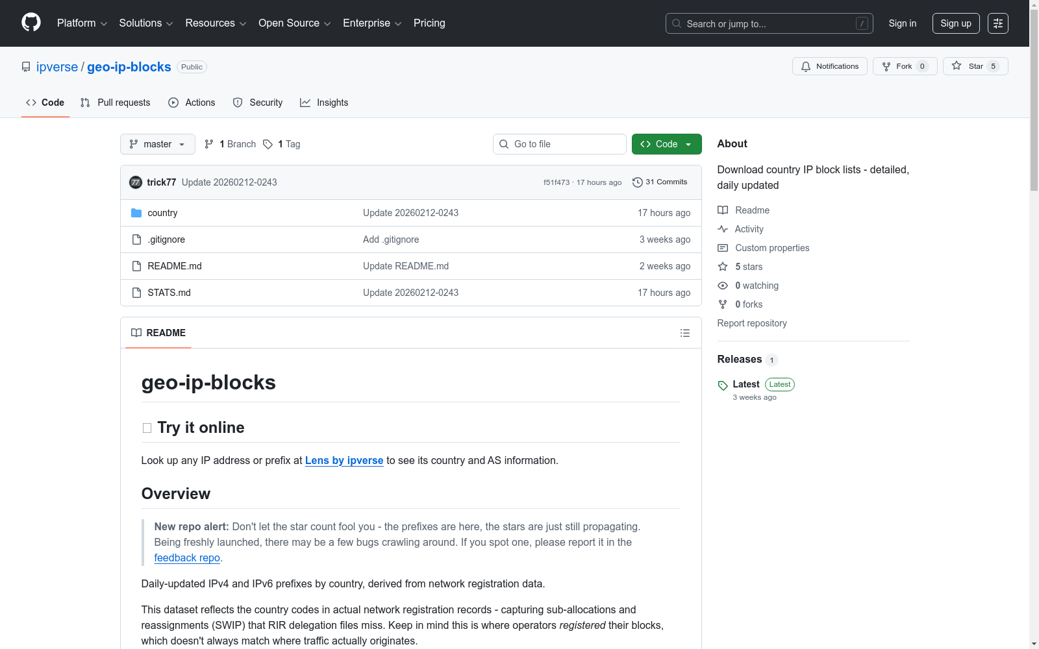Focus the Go to file input
This screenshot has height=649, width=1039.
point(560,144)
